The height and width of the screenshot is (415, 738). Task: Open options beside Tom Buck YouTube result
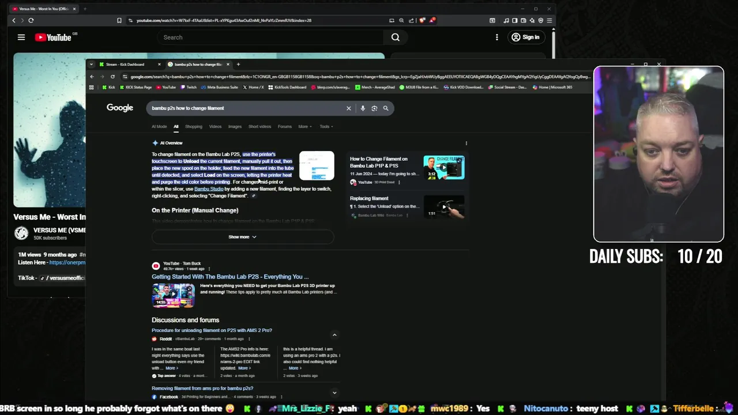pyautogui.click(x=209, y=269)
